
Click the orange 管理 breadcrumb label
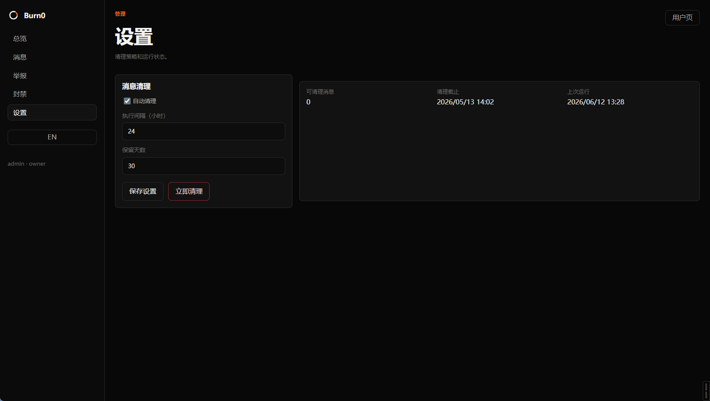tap(120, 14)
